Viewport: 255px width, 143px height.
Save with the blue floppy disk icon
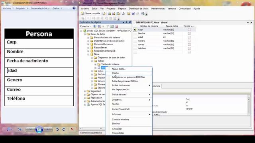pyautogui.click(x=133, y=13)
